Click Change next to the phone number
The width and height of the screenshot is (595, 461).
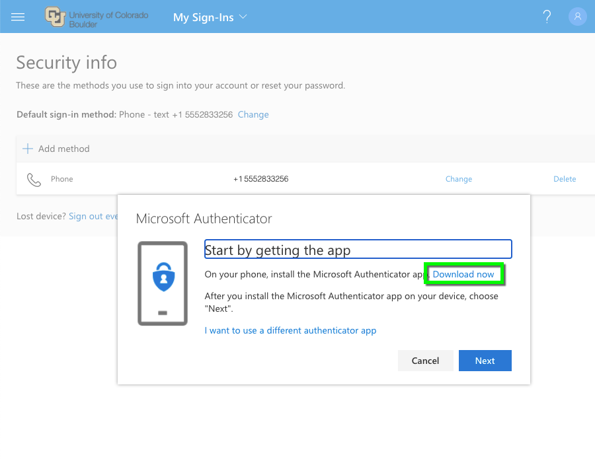(x=458, y=178)
